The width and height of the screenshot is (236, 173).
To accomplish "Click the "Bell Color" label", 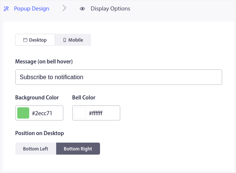I will (x=84, y=98).
